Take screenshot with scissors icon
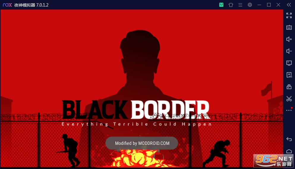This screenshot has height=169, width=295. 289,99
